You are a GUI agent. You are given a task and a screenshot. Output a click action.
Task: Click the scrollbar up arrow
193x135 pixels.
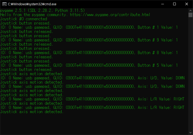(190, 11)
